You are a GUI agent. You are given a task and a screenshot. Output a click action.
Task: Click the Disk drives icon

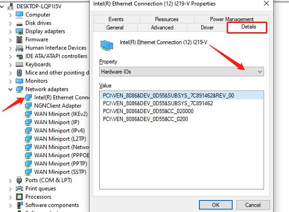pyautogui.click(x=19, y=24)
